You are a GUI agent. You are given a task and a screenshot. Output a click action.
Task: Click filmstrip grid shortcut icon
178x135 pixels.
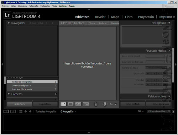[21, 111]
